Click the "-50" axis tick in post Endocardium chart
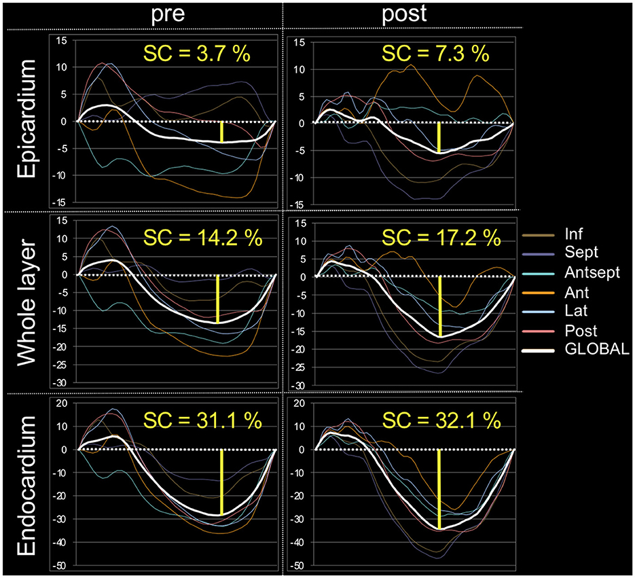635x578 pixels. [x=297, y=566]
